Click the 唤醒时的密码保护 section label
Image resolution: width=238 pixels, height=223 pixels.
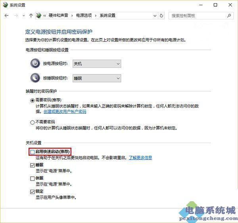click(x=41, y=91)
